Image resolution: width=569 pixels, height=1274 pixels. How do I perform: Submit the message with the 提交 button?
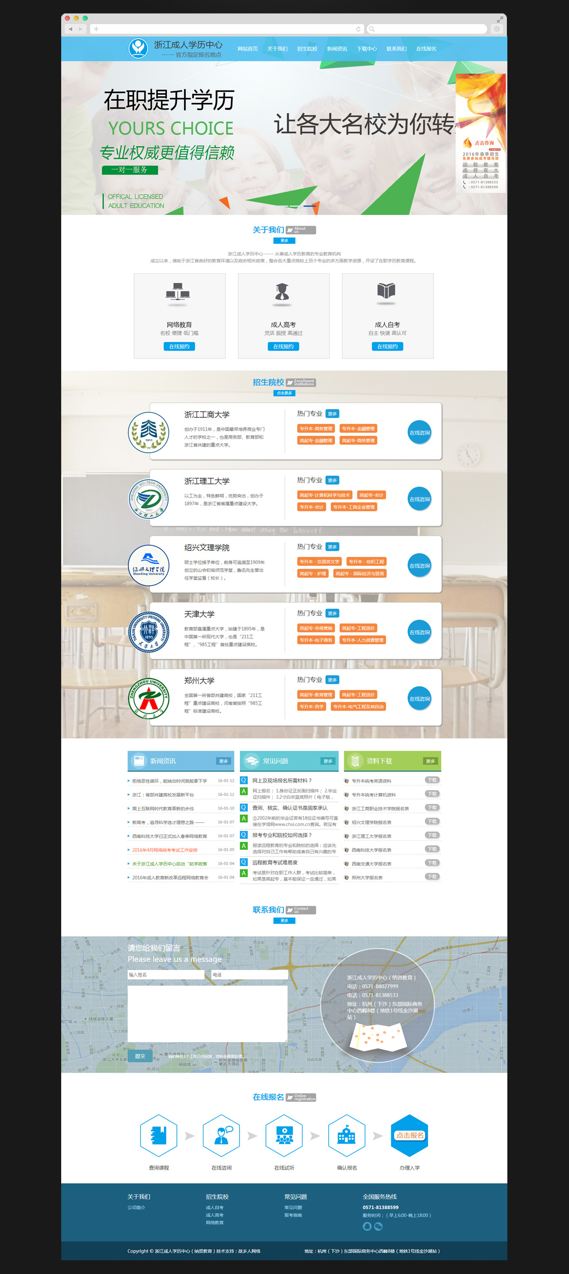tap(140, 1056)
